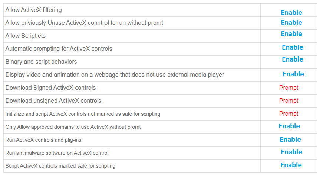Select the Allow Scriptlets setting text
Image resolution: width=323 pixels, height=177 pixels.
pos(25,36)
